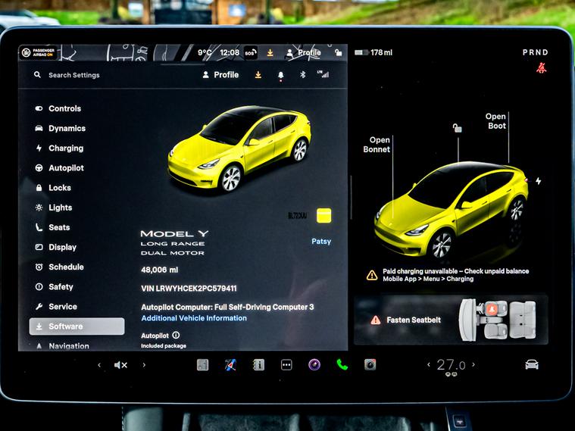Tap the SOS icon in status bar
This screenshot has width=575, height=431.
[250, 53]
